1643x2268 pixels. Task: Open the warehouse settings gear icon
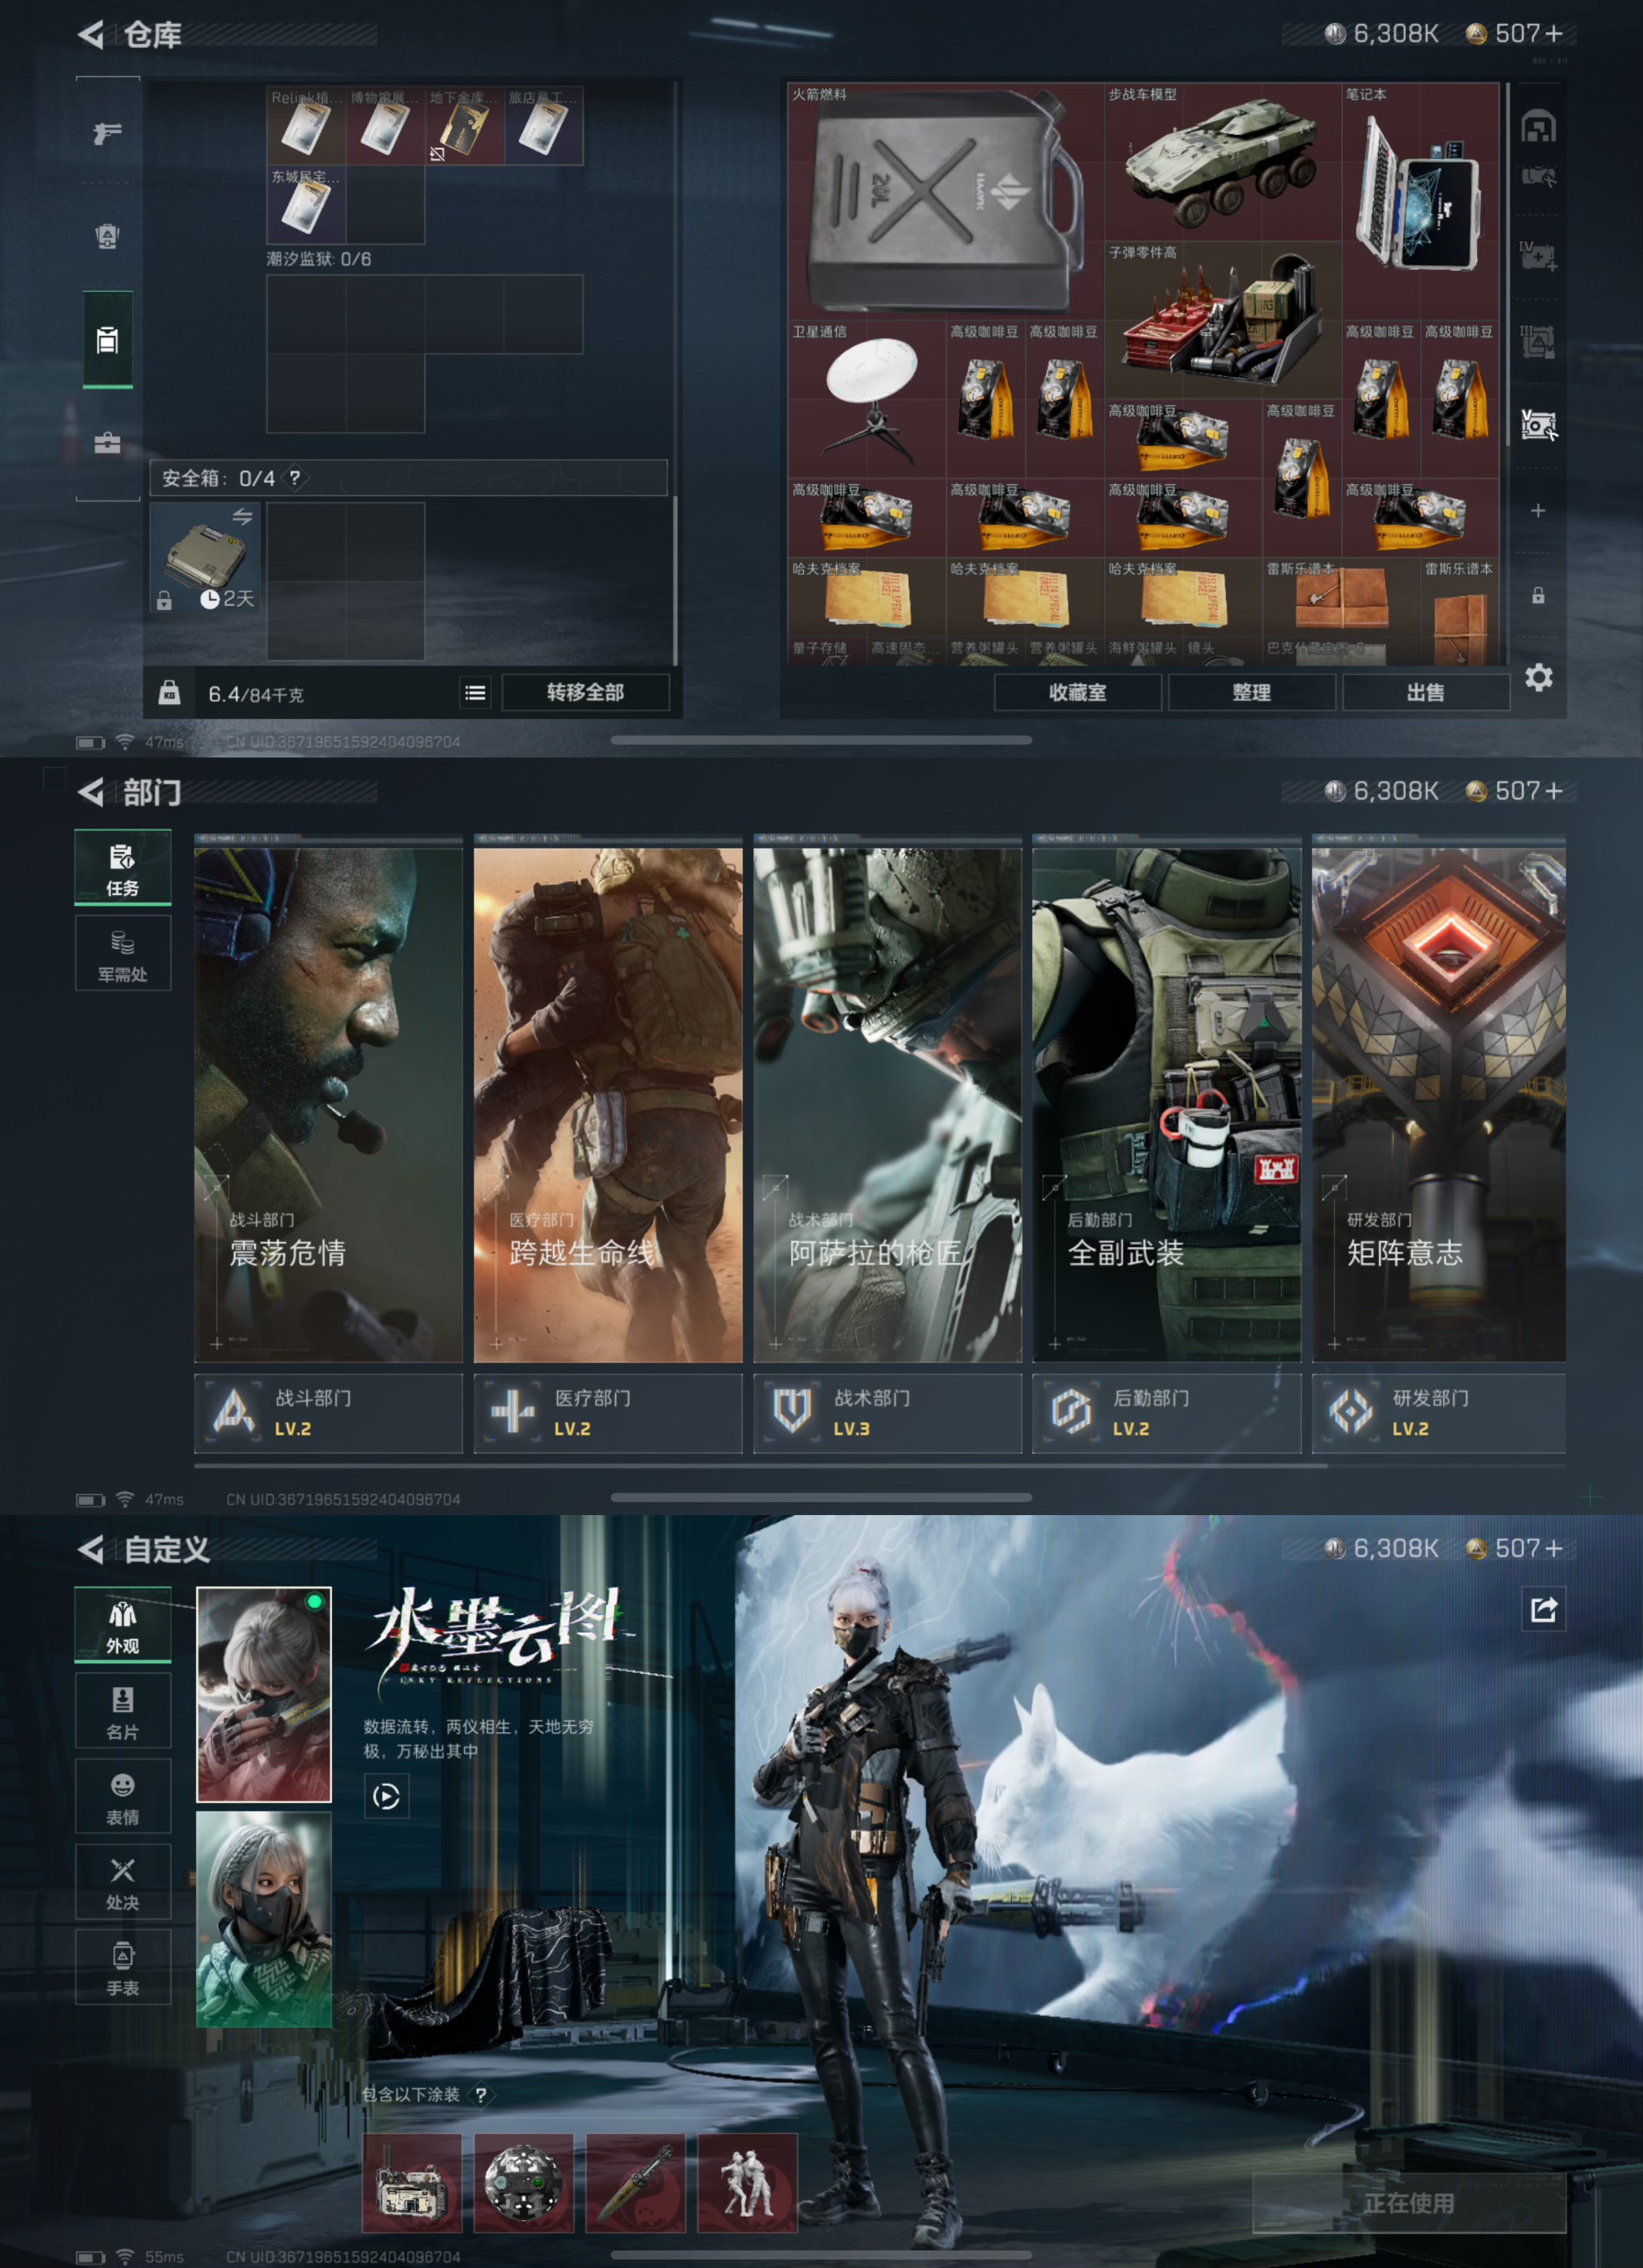point(1538,677)
